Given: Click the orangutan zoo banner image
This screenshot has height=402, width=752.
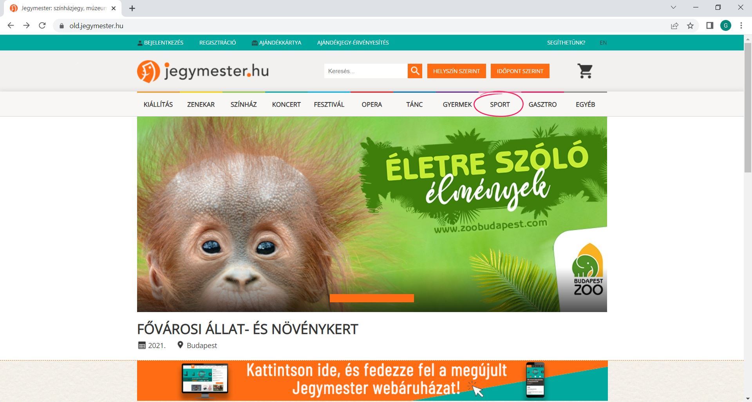Looking at the screenshot, I should [372, 214].
